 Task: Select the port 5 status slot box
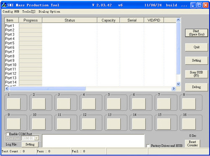coord(114,104)
